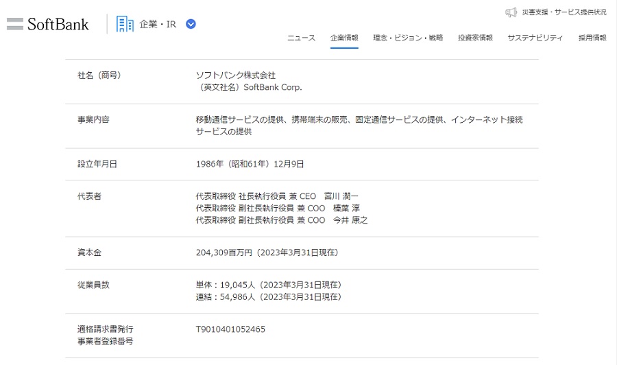Click the 従業員数 row label
The width and height of the screenshot is (617, 365).
93,285
